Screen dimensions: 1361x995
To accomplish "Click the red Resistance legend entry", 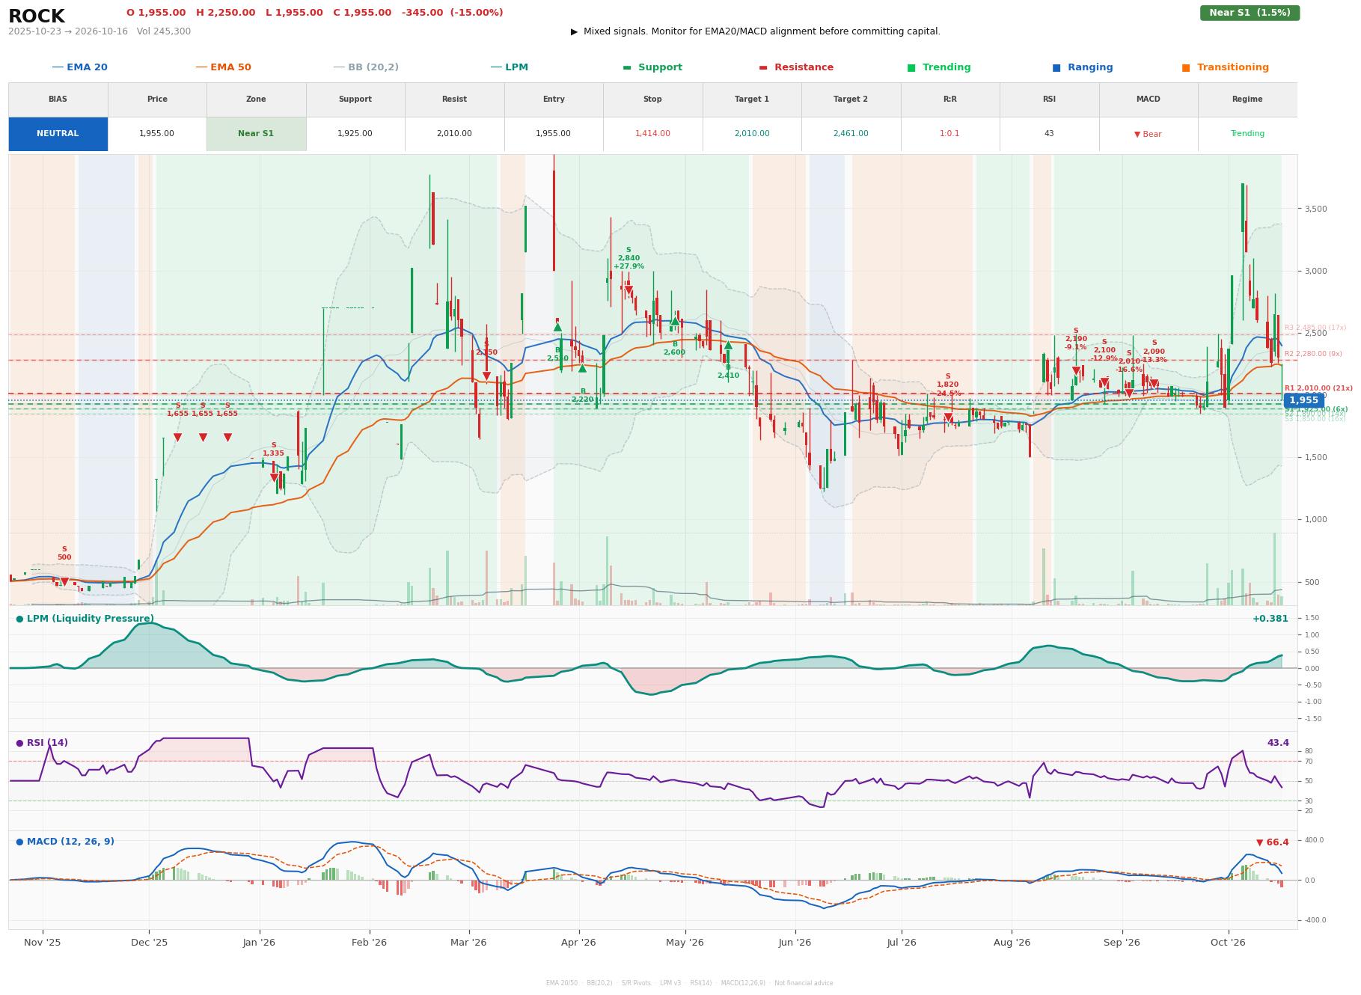I will [x=796, y=67].
